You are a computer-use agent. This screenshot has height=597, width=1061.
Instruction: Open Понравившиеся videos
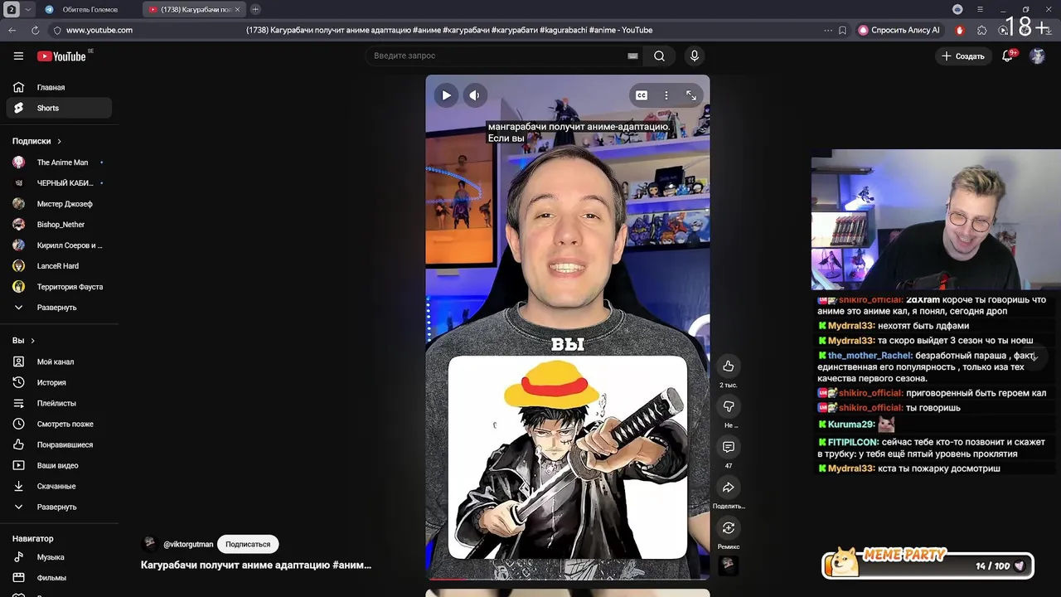[58, 444]
